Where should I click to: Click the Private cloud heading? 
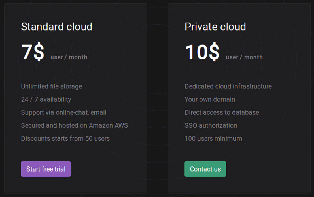215,27
